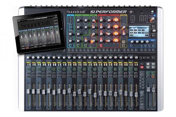The image size is (176, 117).
Task: Turn the headphone level knob beside the power LED
Action: (x=153, y=19)
